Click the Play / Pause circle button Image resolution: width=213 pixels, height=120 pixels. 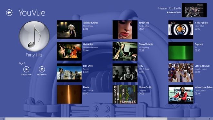pos(26,69)
